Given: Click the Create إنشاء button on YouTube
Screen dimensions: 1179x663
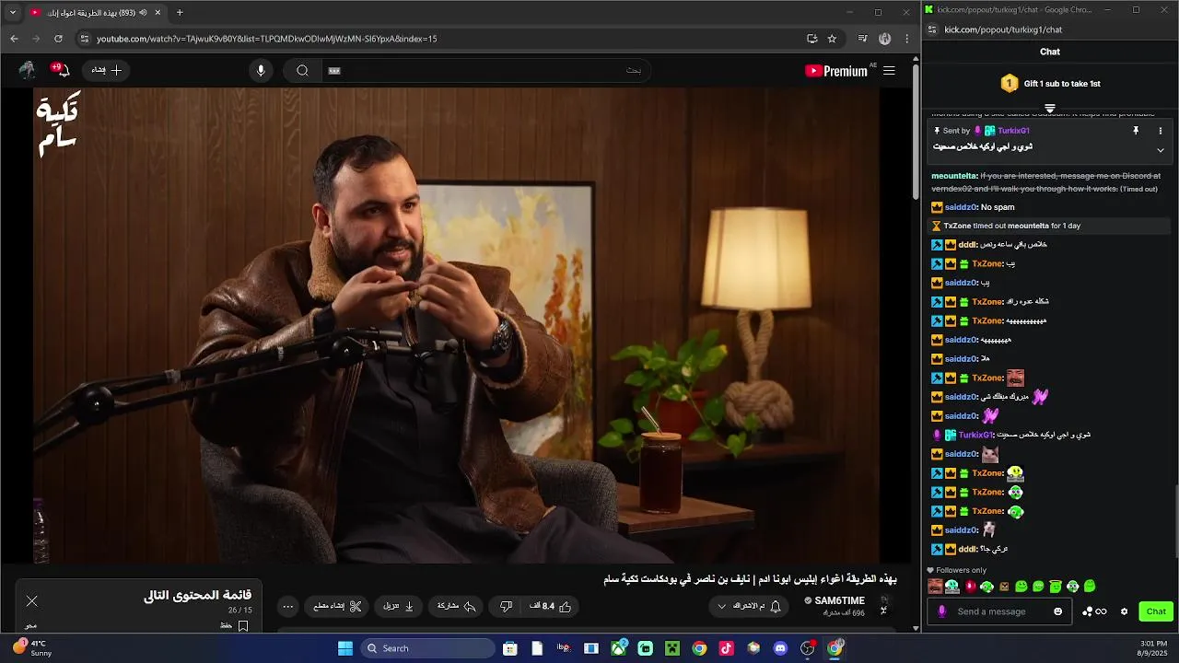Looking at the screenshot, I should click(x=106, y=70).
